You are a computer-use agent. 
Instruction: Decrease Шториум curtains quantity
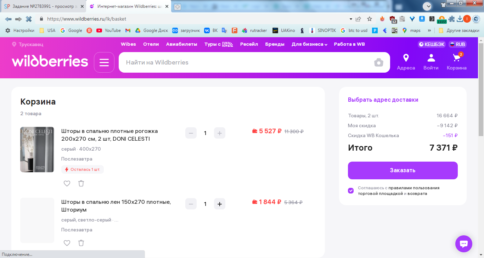[x=191, y=204]
